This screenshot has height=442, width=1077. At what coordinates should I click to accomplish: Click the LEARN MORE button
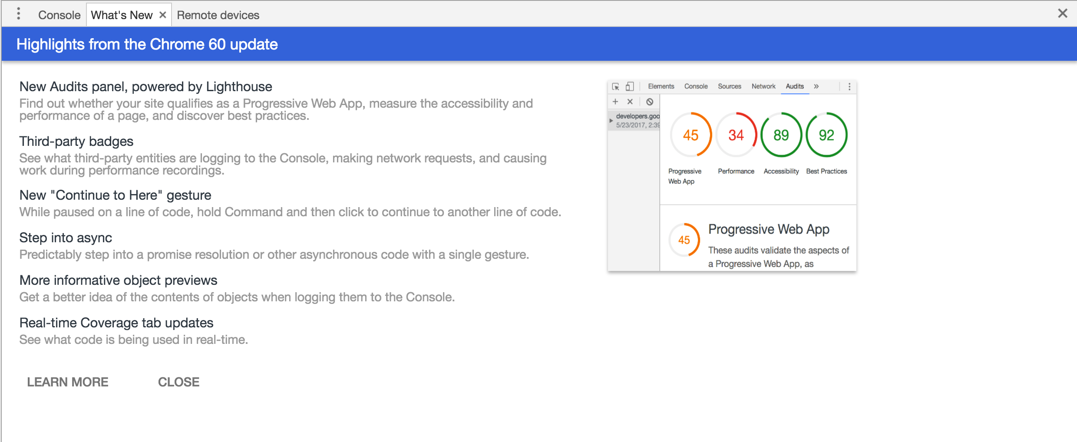coord(68,382)
